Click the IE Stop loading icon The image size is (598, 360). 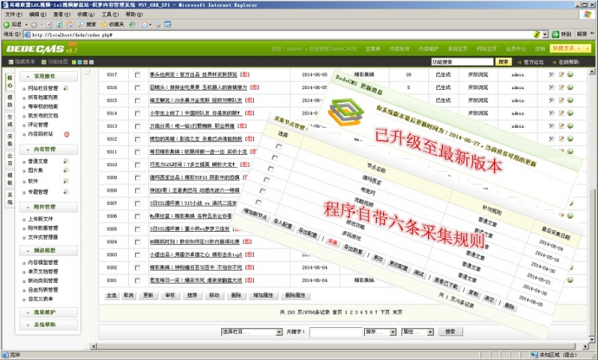[x=49, y=24]
